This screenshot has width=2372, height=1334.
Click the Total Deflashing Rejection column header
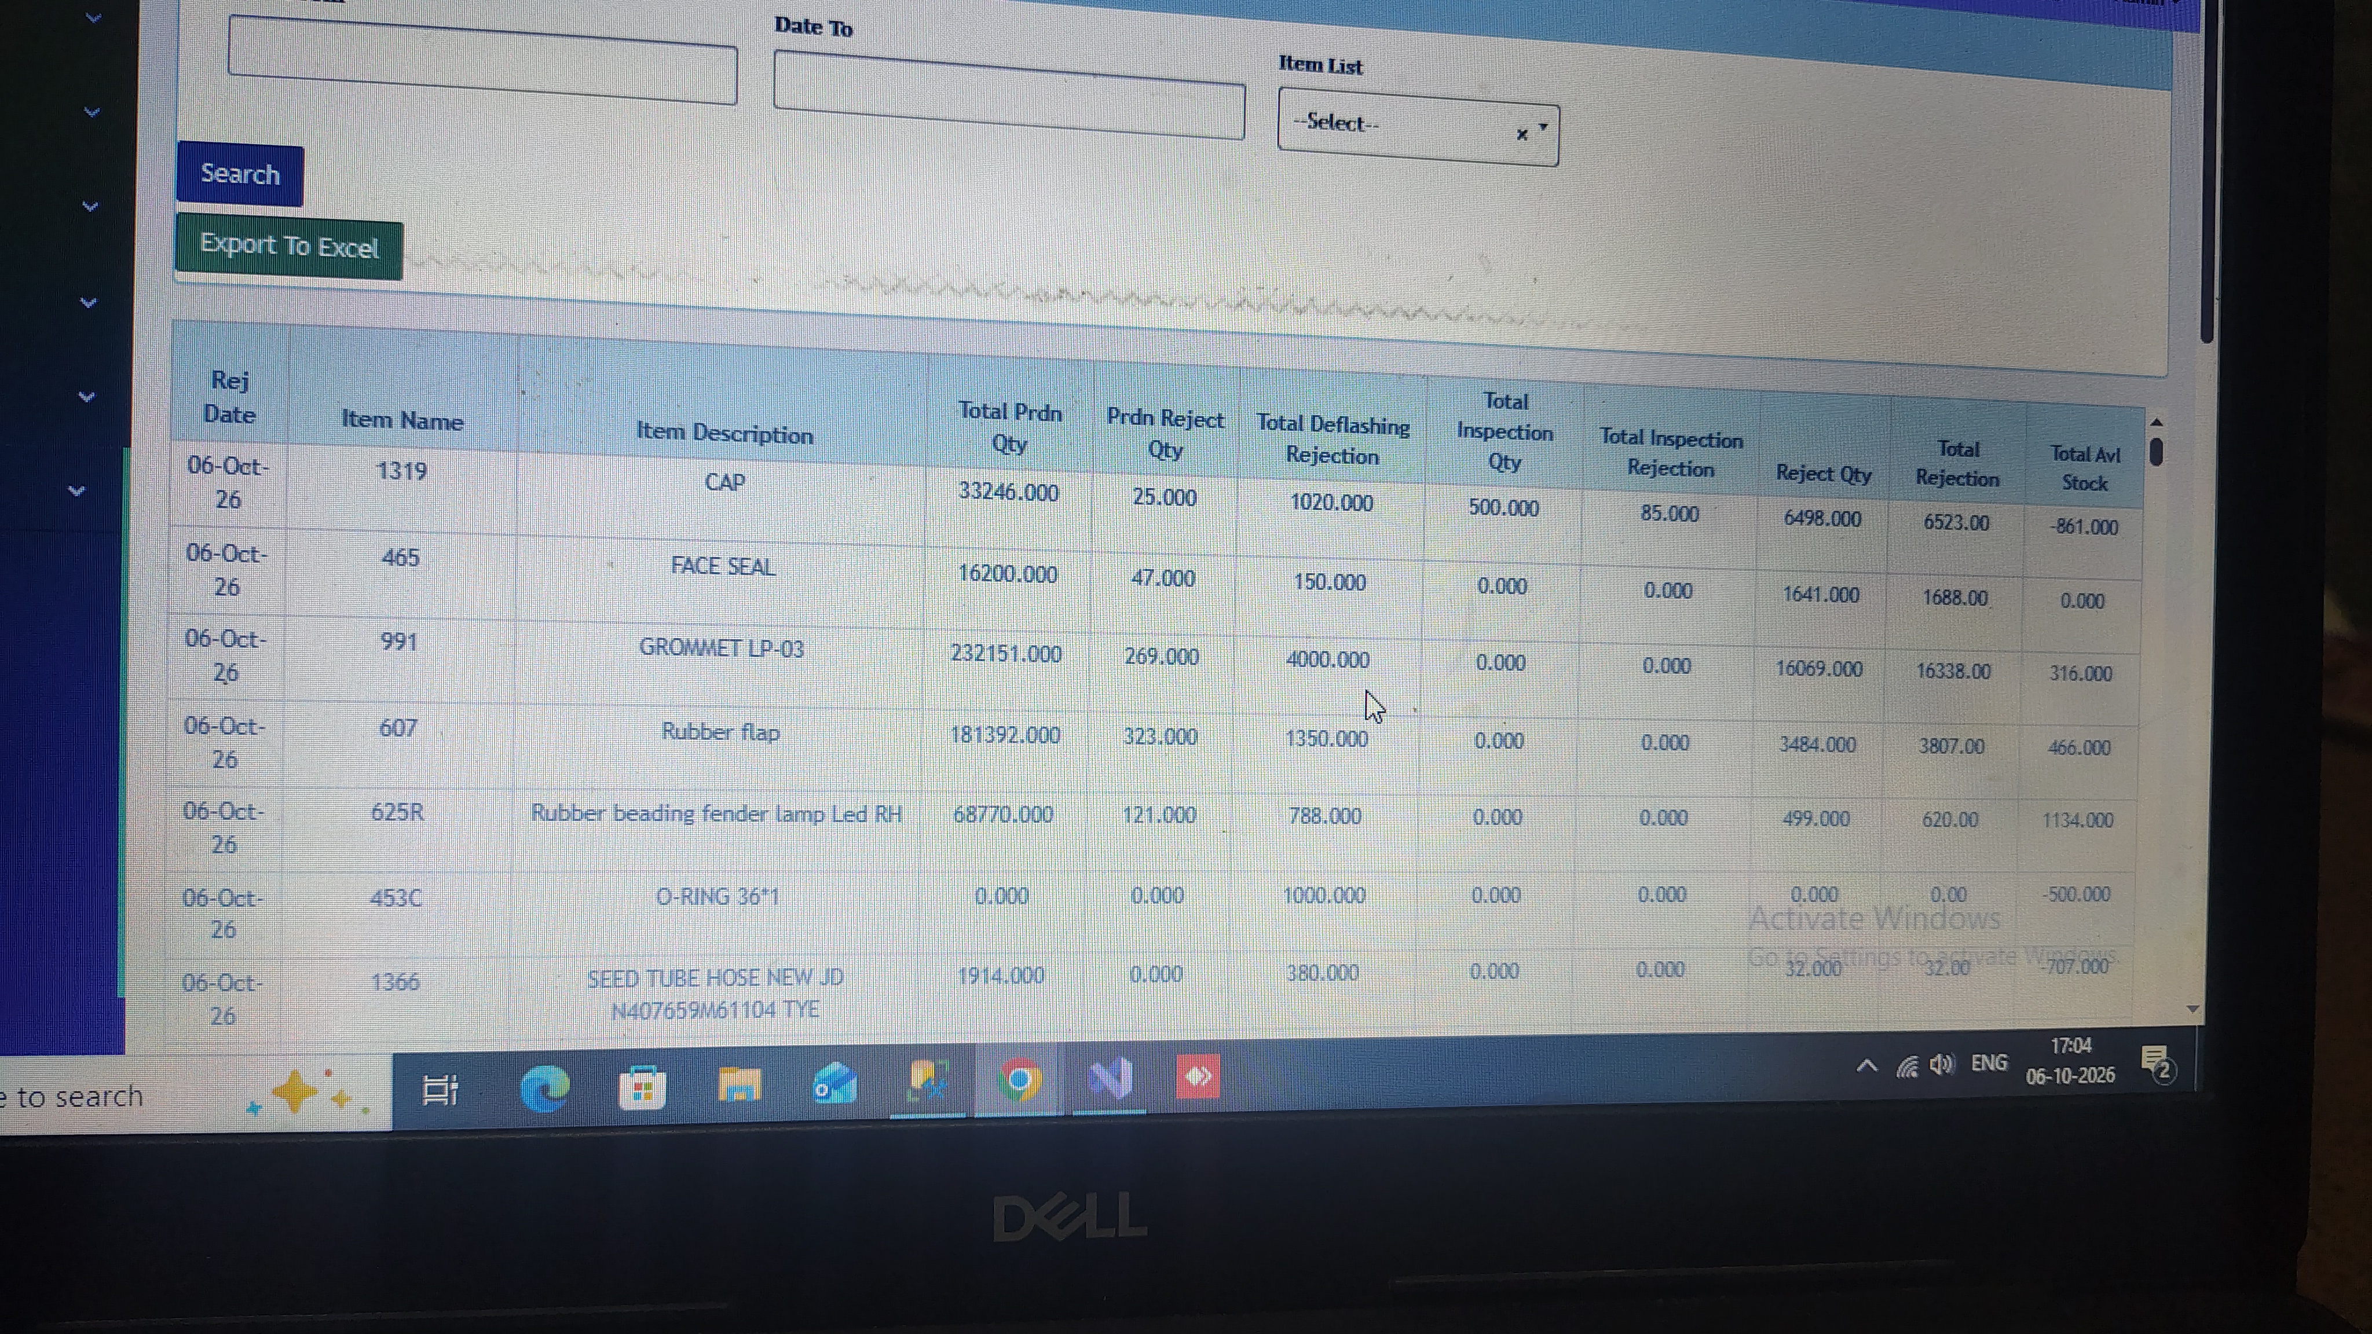click(x=1333, y=439)
